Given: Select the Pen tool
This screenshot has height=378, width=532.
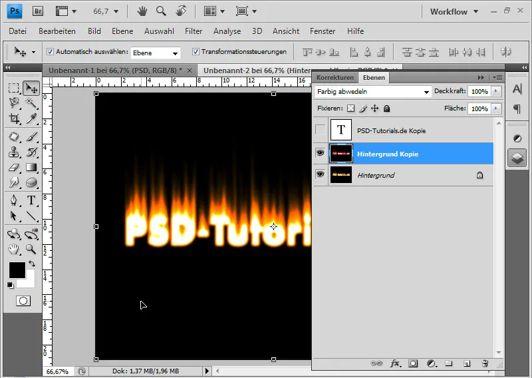Looking at the screenshot, I should pos(13,200).
